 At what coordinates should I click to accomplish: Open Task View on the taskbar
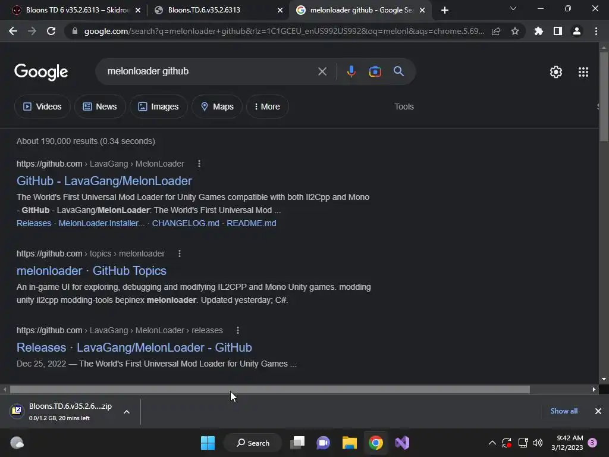click(x=298, y=443)
